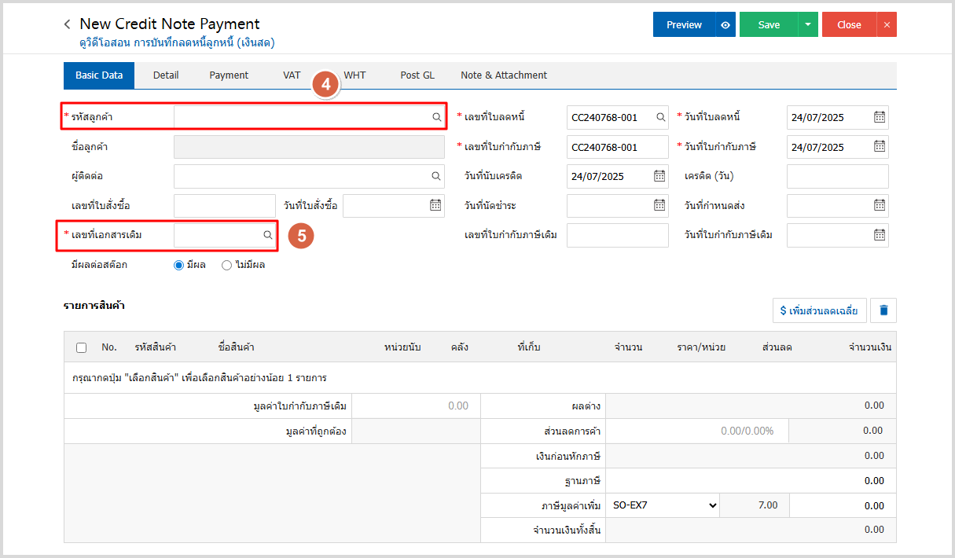Screen dimensions: 955x558
Task: Select the ไม่มีผล radio button
Action: 226,265
